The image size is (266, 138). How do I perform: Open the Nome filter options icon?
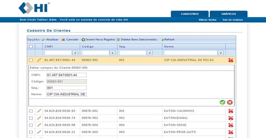pyautogui.click(x=221, y=53)
